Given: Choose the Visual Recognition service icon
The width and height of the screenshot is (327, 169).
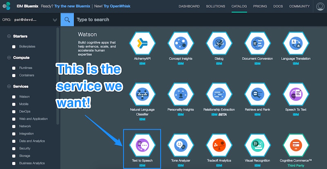Looking at the screenshot, I should (258, 145).
